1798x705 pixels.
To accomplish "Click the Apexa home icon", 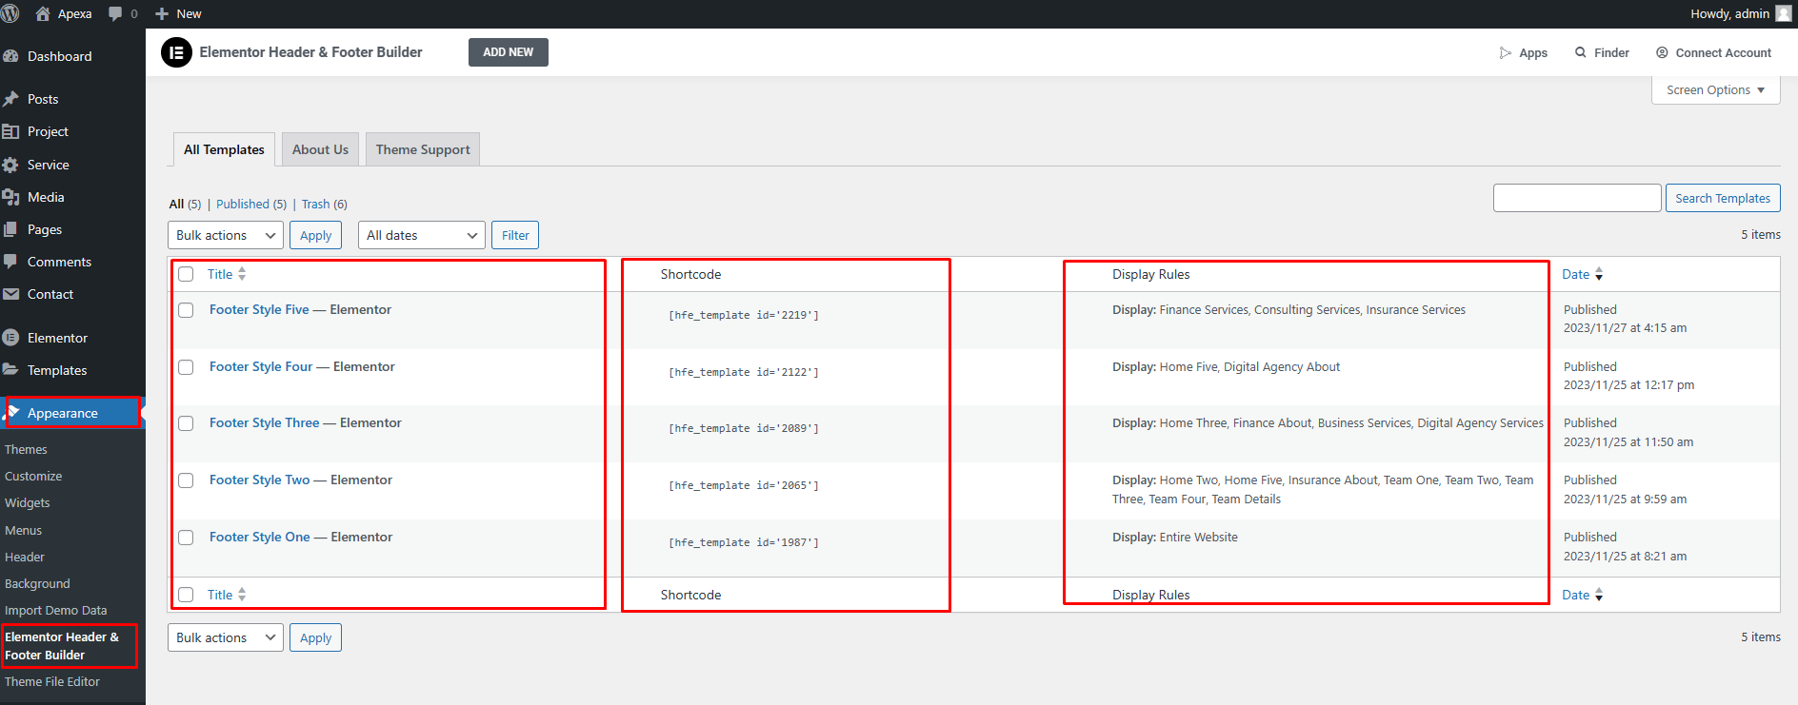I will click(x=43, y=13).
